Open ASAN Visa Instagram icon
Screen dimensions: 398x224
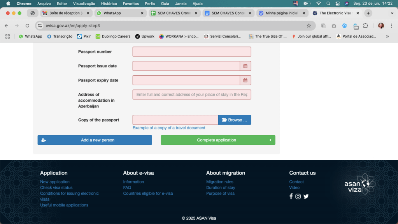[298, 196]
